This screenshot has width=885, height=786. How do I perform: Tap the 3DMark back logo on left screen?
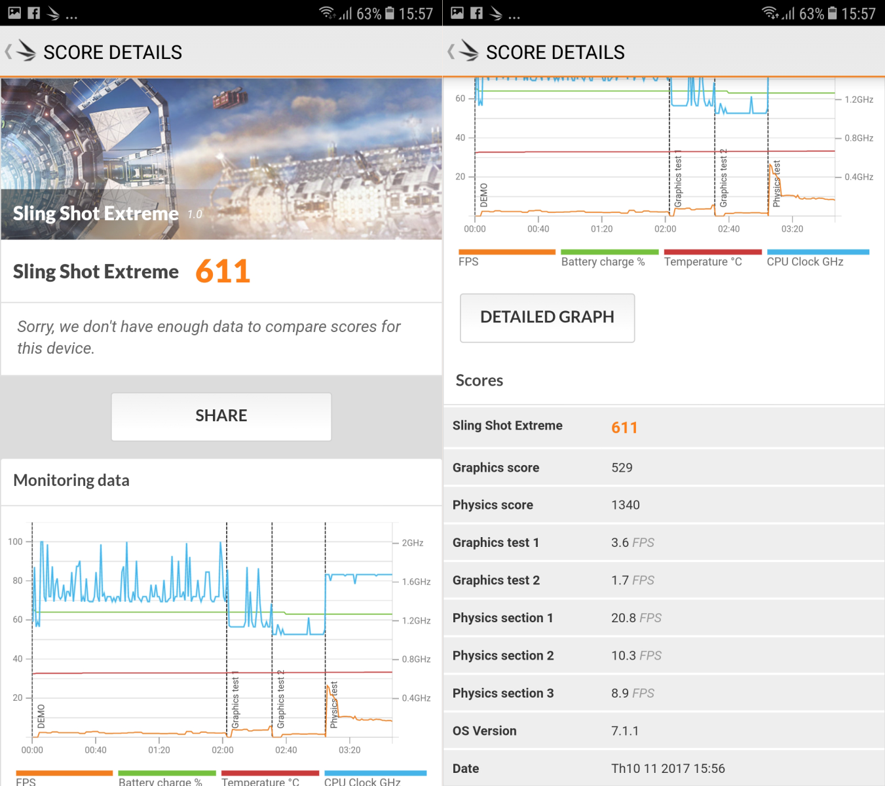[x=21, y=51]
